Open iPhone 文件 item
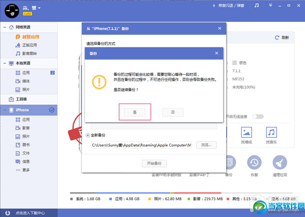Screen dimensions: 305x217 click(26, 153)
